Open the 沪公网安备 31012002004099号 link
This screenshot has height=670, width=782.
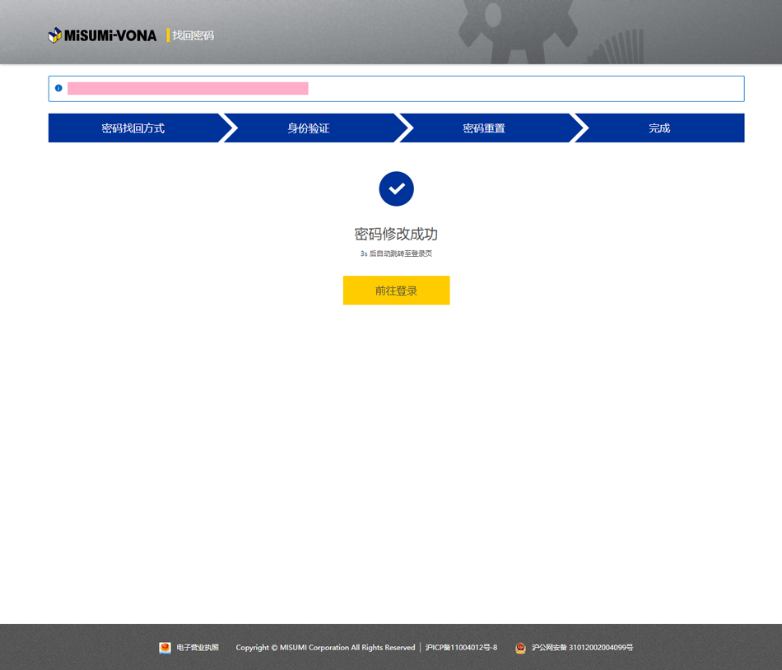click(x=582, y=648)
